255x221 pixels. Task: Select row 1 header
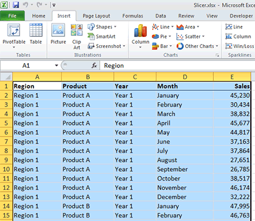click(6, 86)
